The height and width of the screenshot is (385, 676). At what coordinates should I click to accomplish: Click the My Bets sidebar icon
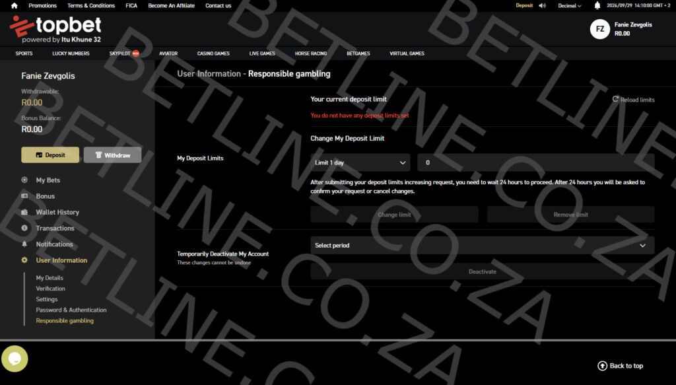click(24, 180)
